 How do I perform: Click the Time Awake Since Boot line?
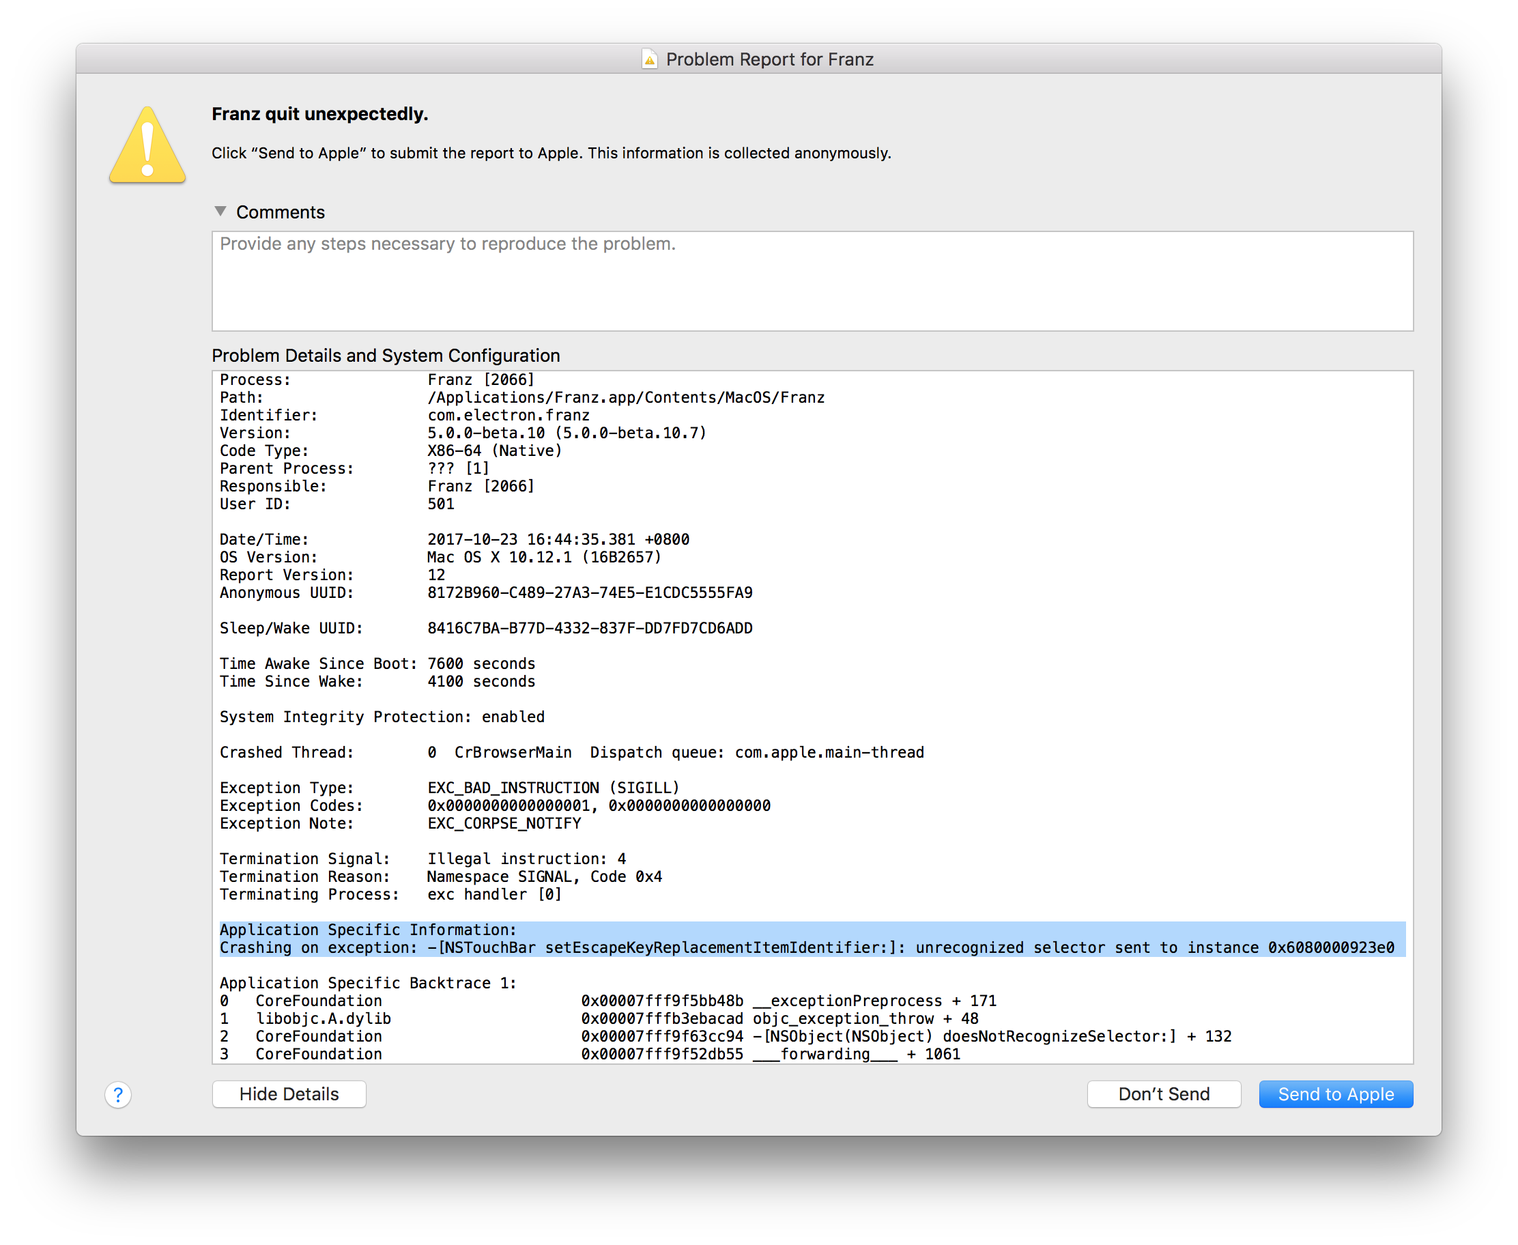tap(377, 664)
